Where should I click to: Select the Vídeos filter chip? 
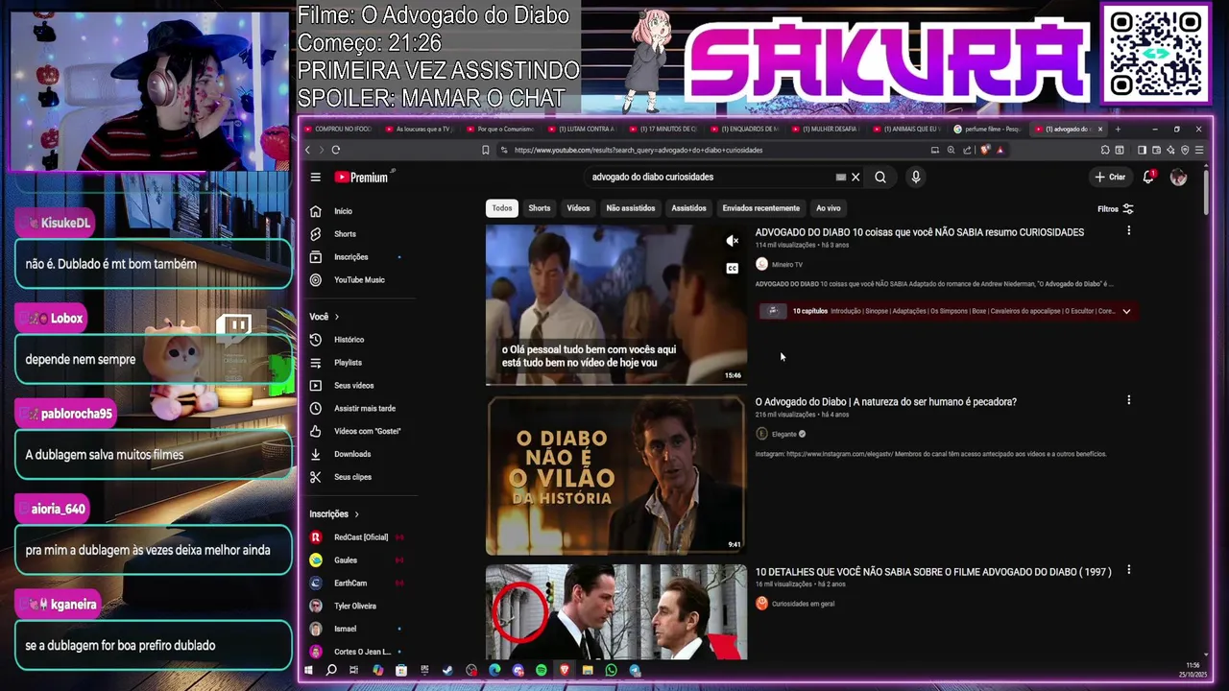[578, 208]
